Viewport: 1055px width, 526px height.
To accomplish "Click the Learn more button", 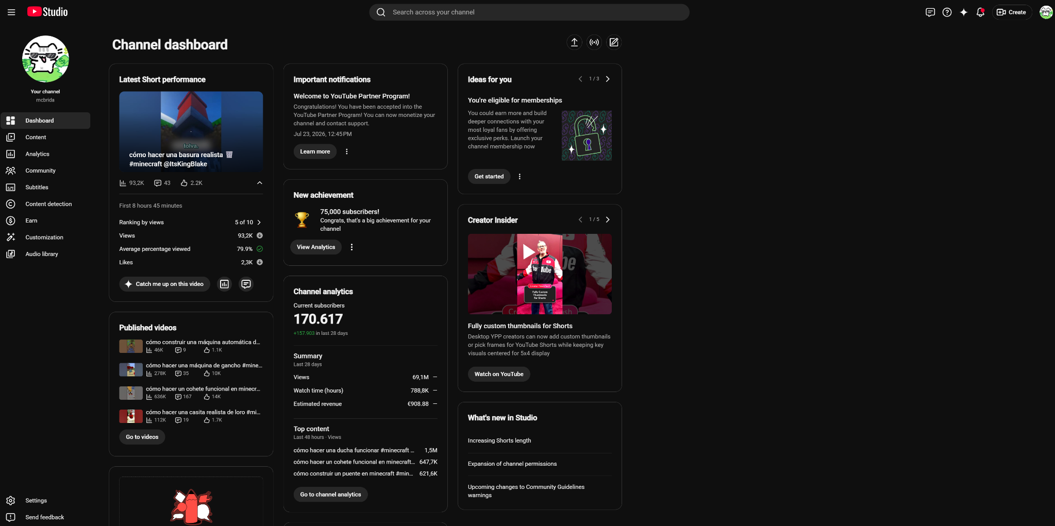I will pos(315,151).
